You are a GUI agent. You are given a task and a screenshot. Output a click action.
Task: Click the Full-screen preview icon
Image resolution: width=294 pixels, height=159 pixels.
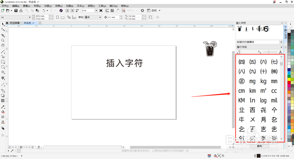[101, 11]
